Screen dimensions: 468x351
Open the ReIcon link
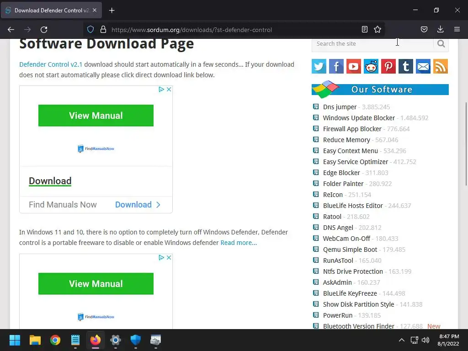tap(333, 195)
